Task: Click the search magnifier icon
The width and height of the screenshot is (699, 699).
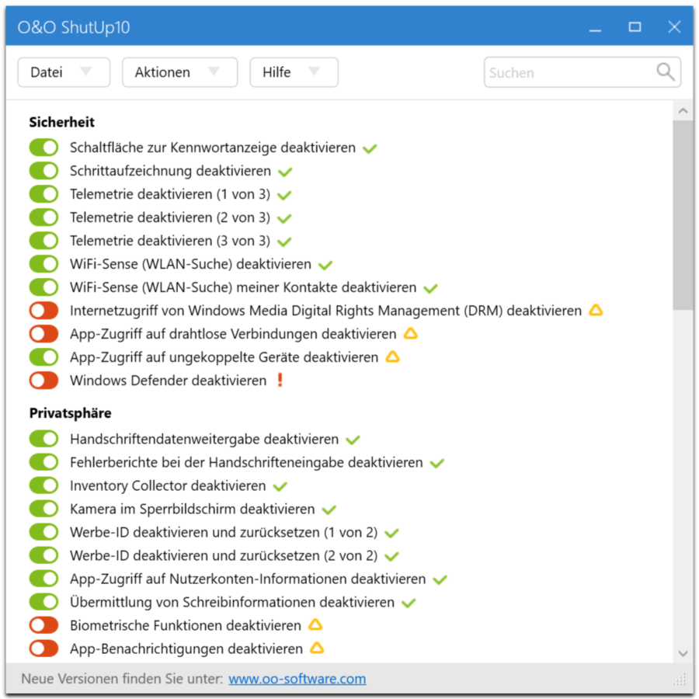Action: click(x=665, y=71)
